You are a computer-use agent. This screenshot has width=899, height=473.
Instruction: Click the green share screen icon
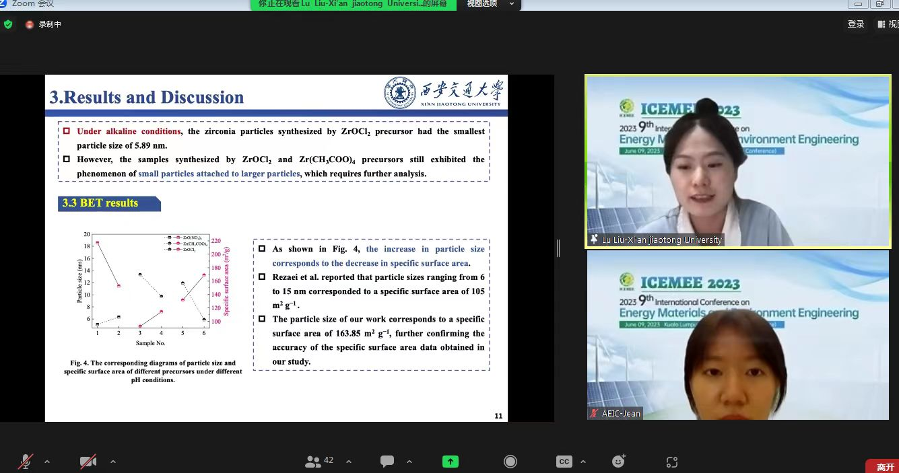(450, 462)
